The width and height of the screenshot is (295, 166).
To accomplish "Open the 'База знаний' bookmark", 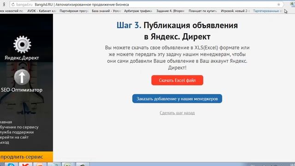I will point(106,11).
